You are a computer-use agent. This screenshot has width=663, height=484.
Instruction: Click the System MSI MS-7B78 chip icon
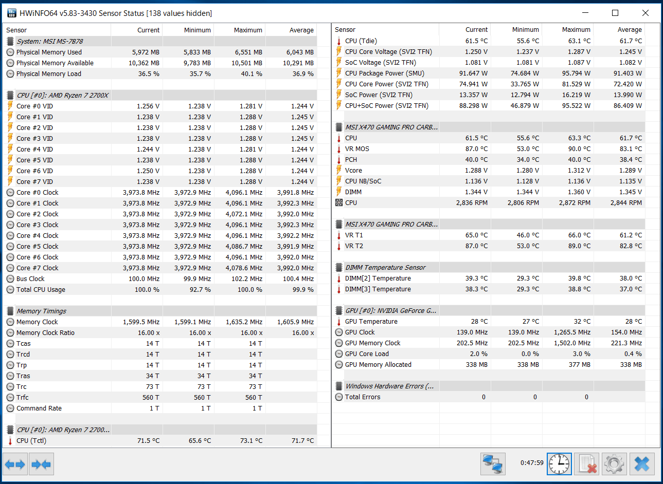click(10, 41)
